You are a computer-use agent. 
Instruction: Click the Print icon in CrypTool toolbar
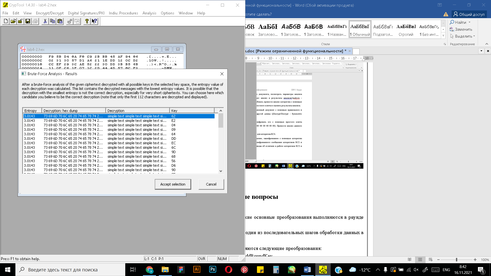pos(35,21)
